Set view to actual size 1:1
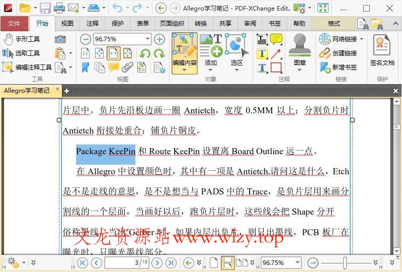This screenshot has height=272, width=402. 86,53
